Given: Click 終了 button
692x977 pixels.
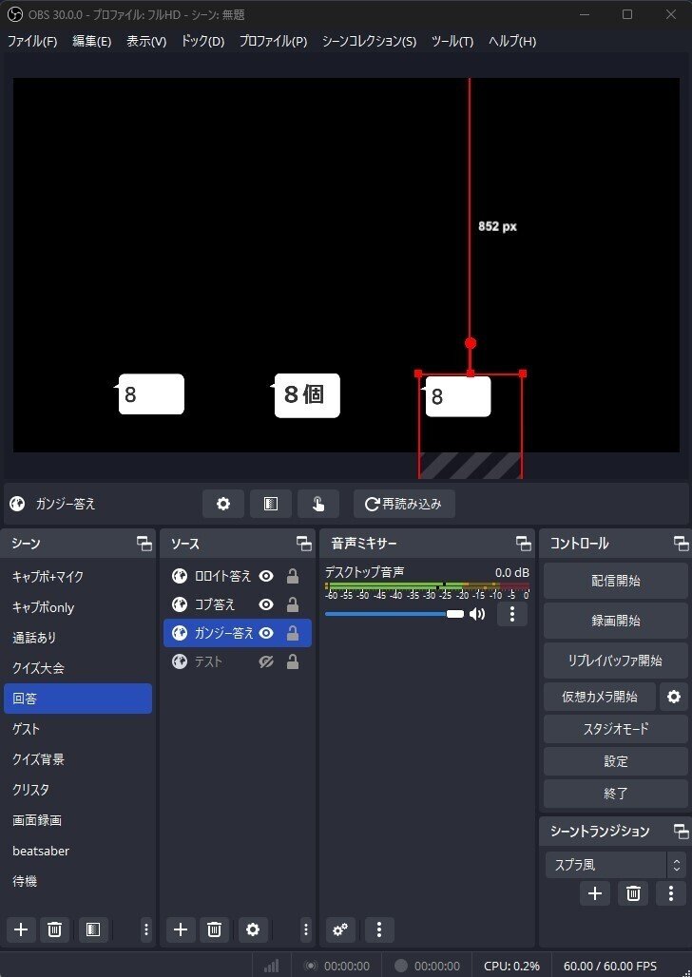Looking at the screenshot, I should pyautogui.click(x=615, y=794).
